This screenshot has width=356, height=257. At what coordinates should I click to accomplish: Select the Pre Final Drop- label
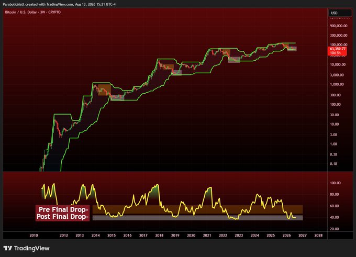63,209
